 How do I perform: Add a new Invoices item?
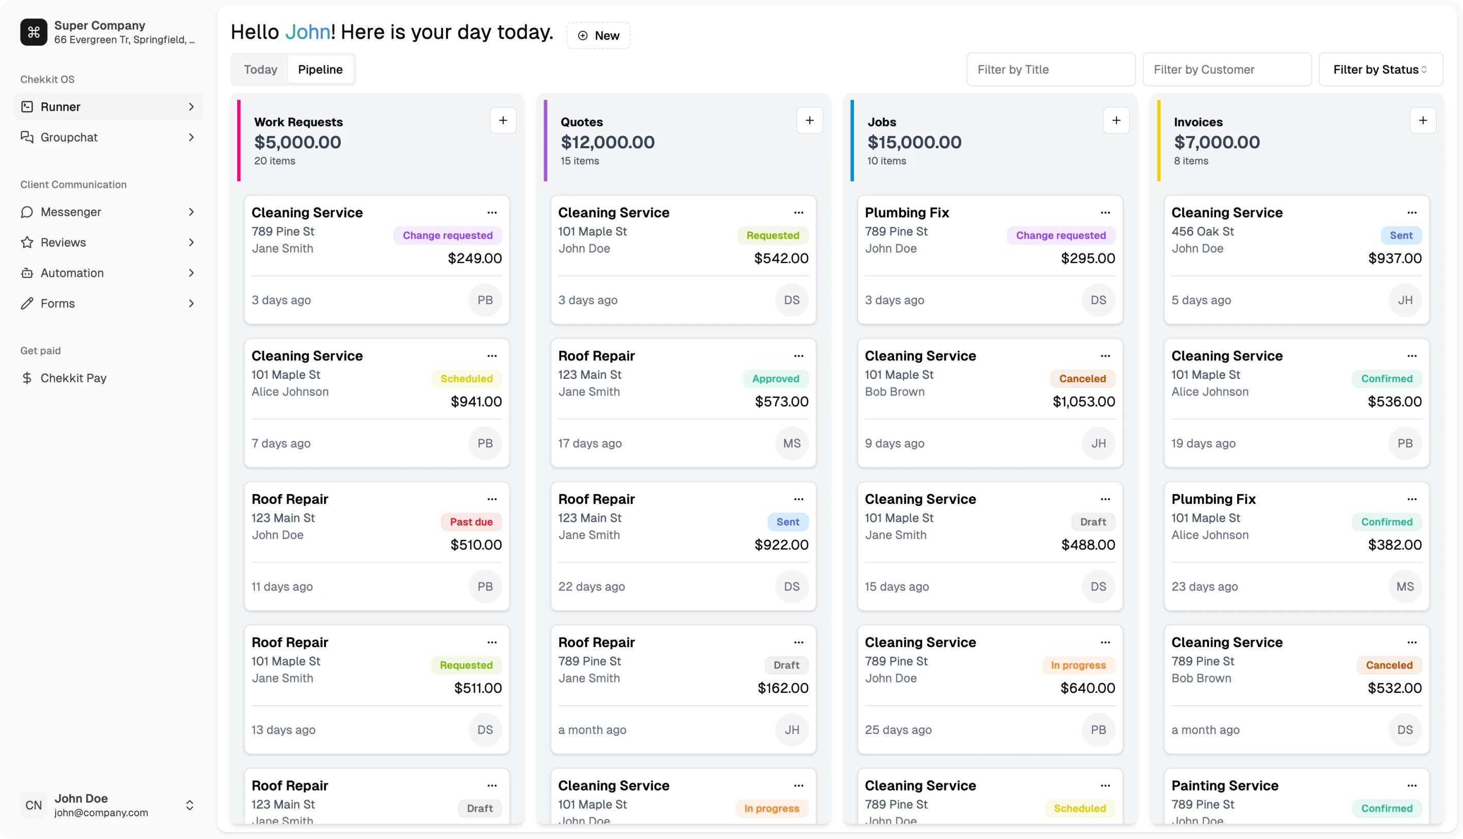pos(1423,120)
